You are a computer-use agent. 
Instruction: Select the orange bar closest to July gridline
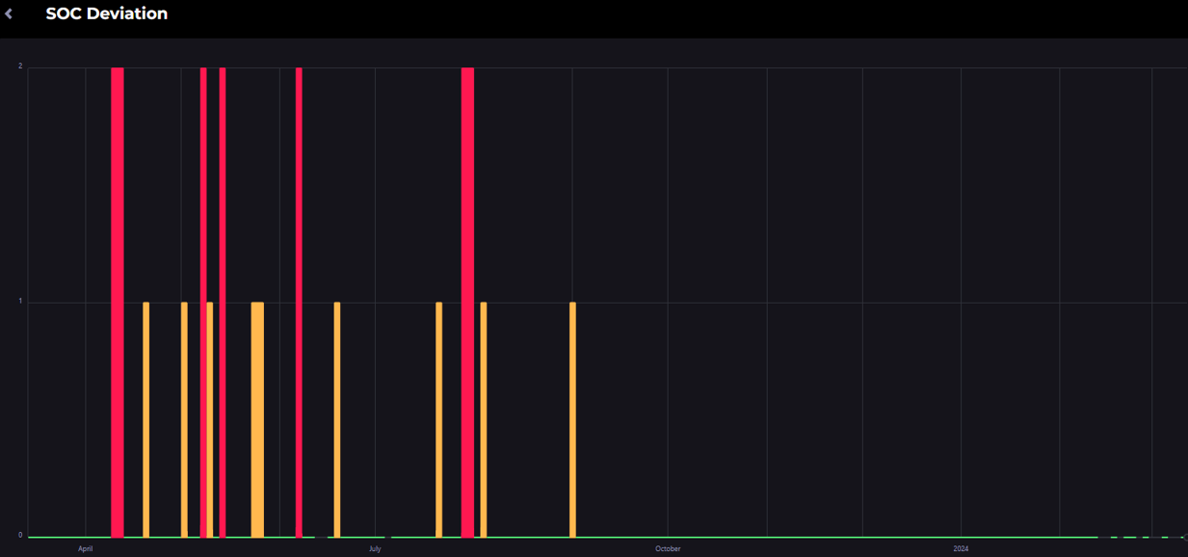coord(337,419)
